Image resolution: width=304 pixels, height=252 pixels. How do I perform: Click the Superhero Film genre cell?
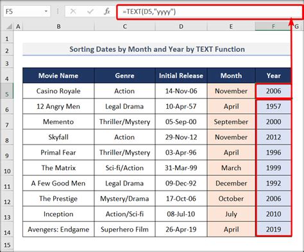tap(124, 230)
